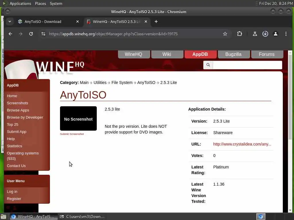Open the AppDB navigation tab
Viewport: 294px width, 220px height.
tap(200, 54)
